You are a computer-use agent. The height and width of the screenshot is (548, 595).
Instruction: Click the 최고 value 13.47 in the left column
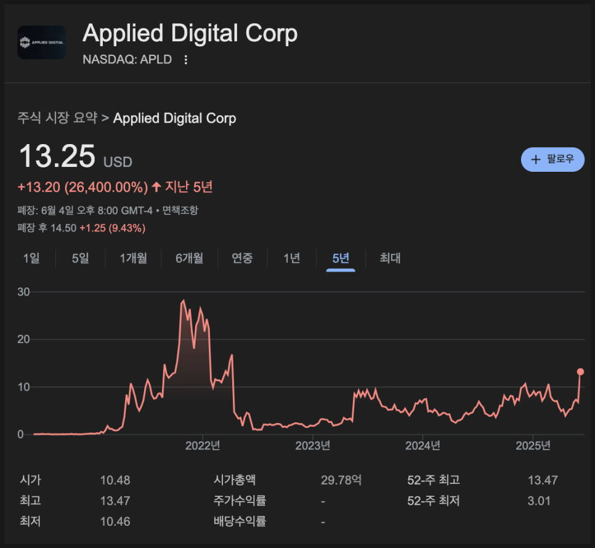tap(115, 501)
